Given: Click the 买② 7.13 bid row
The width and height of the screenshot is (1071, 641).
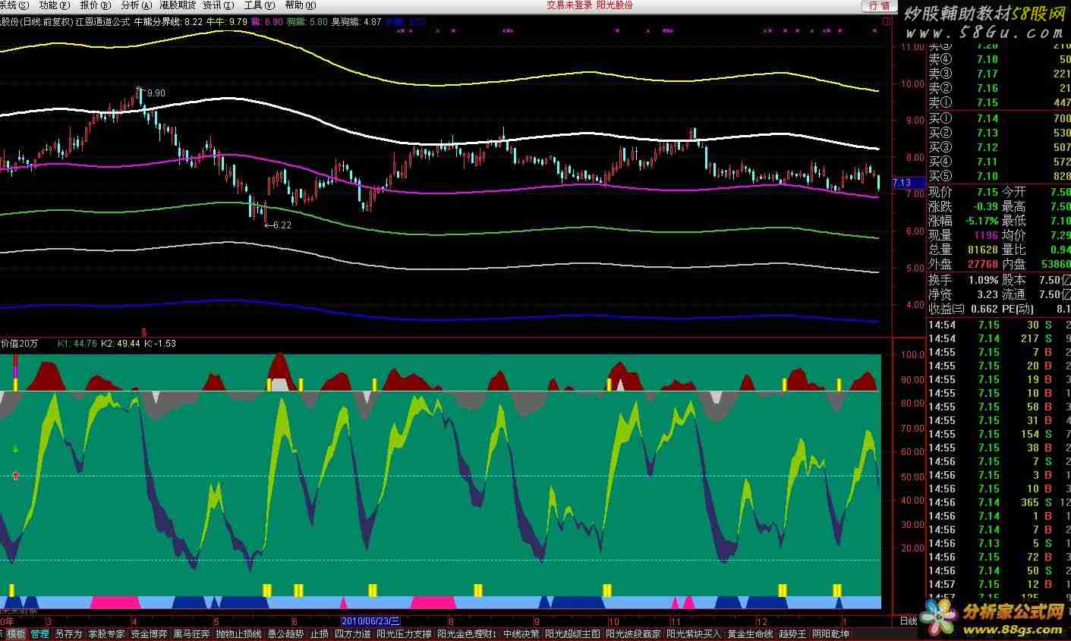Looking at the screenshot, I should point(1000,133).
